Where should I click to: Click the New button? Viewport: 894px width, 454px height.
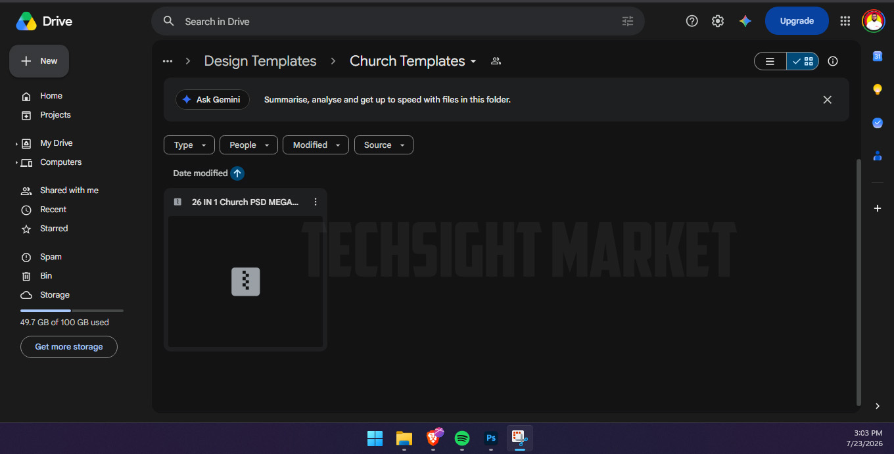(39, 61)
